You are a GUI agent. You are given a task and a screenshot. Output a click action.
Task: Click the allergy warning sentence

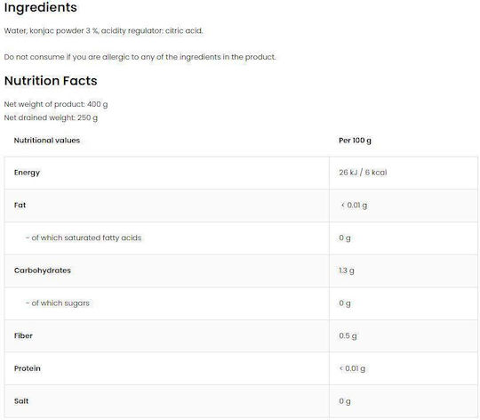click(x=140, y=57)
